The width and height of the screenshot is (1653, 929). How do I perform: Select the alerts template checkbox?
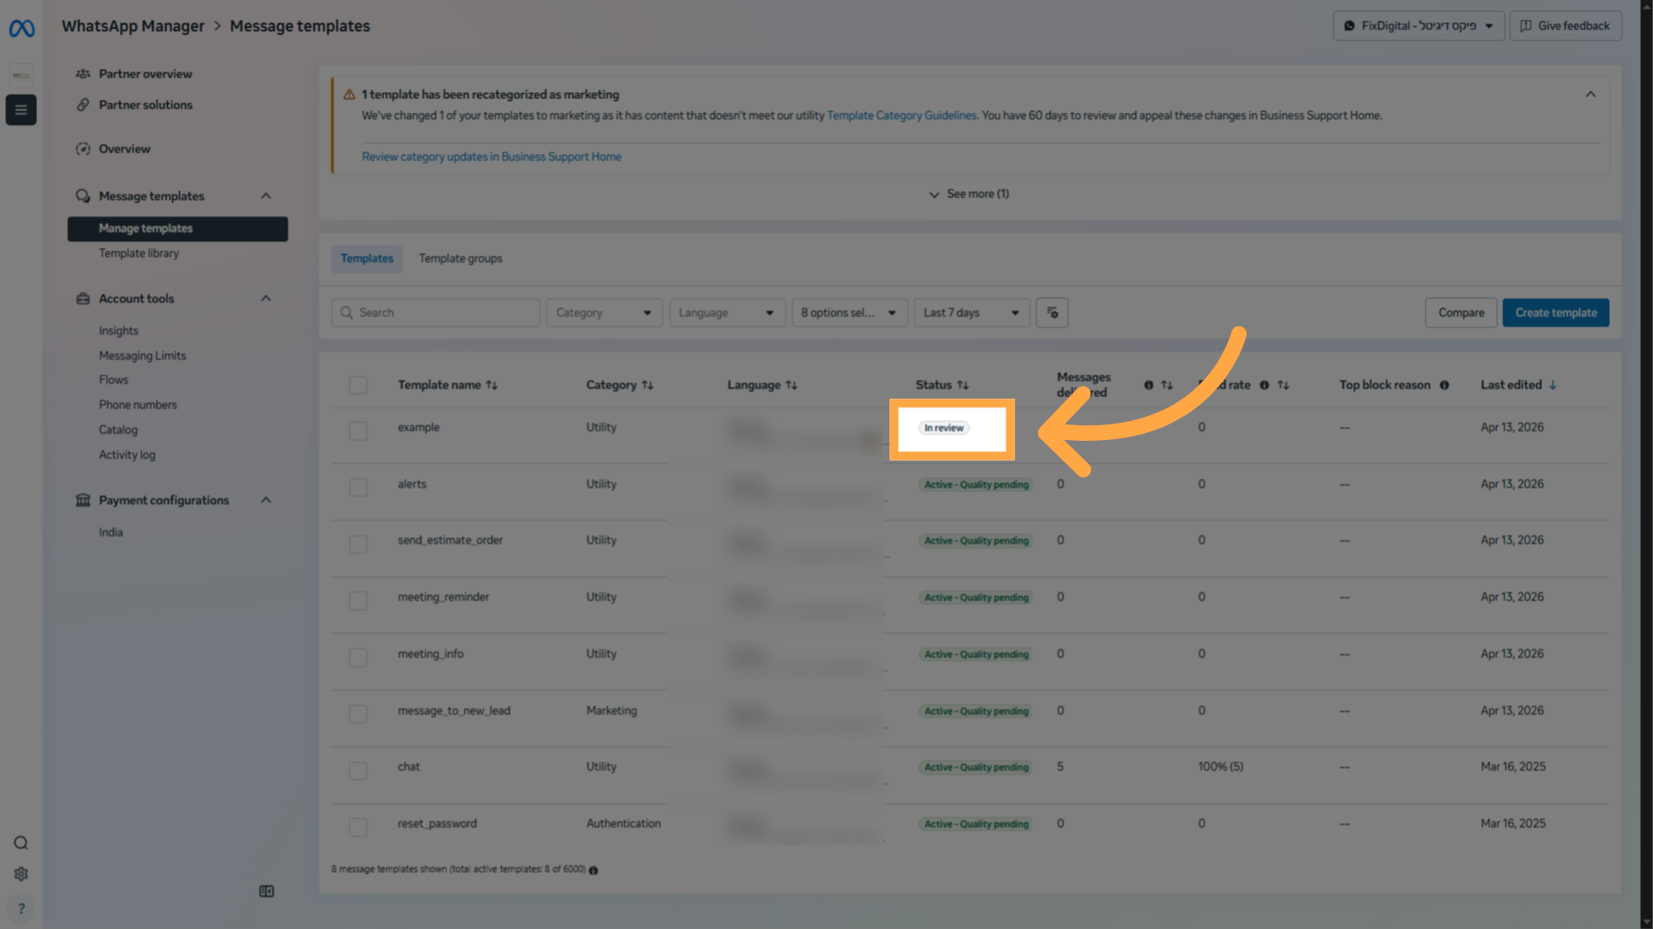point(358,487)
